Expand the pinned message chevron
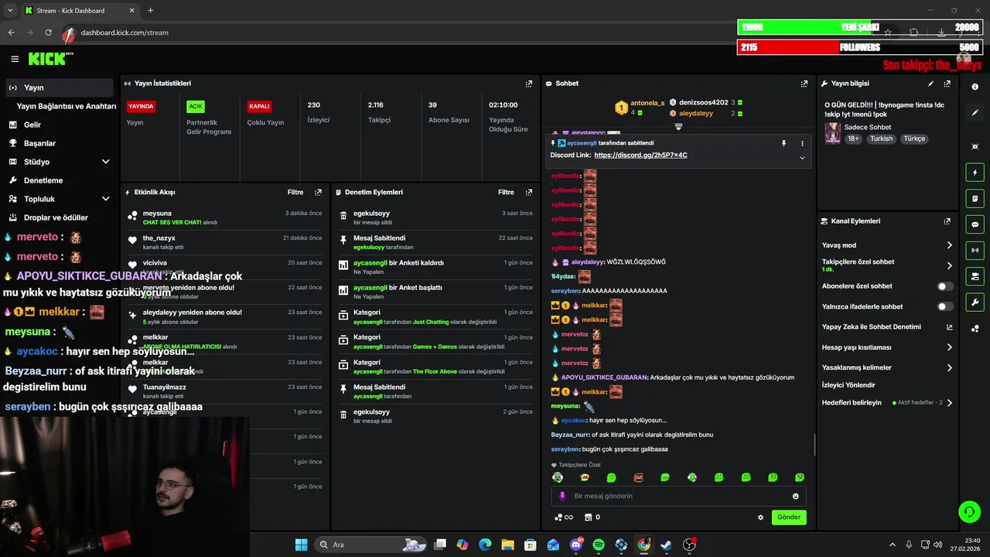This screenshot has height=557, width=990. click(802, 158)
